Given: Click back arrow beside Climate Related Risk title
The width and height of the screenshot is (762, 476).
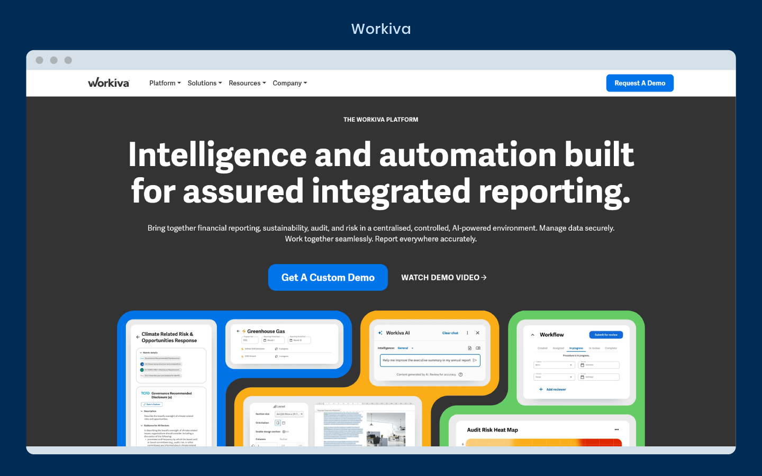Looking at the screenshot, I should (x=138, y=337).
